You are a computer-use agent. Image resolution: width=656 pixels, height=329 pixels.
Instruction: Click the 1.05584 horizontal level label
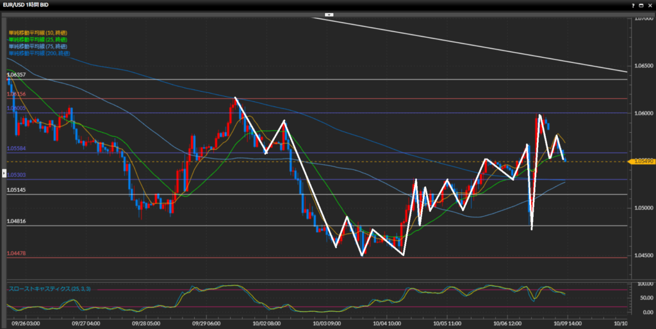click(x=17, y=149)
